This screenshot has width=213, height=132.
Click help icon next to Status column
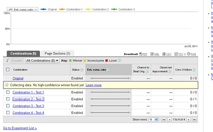[x=82, y=70]
